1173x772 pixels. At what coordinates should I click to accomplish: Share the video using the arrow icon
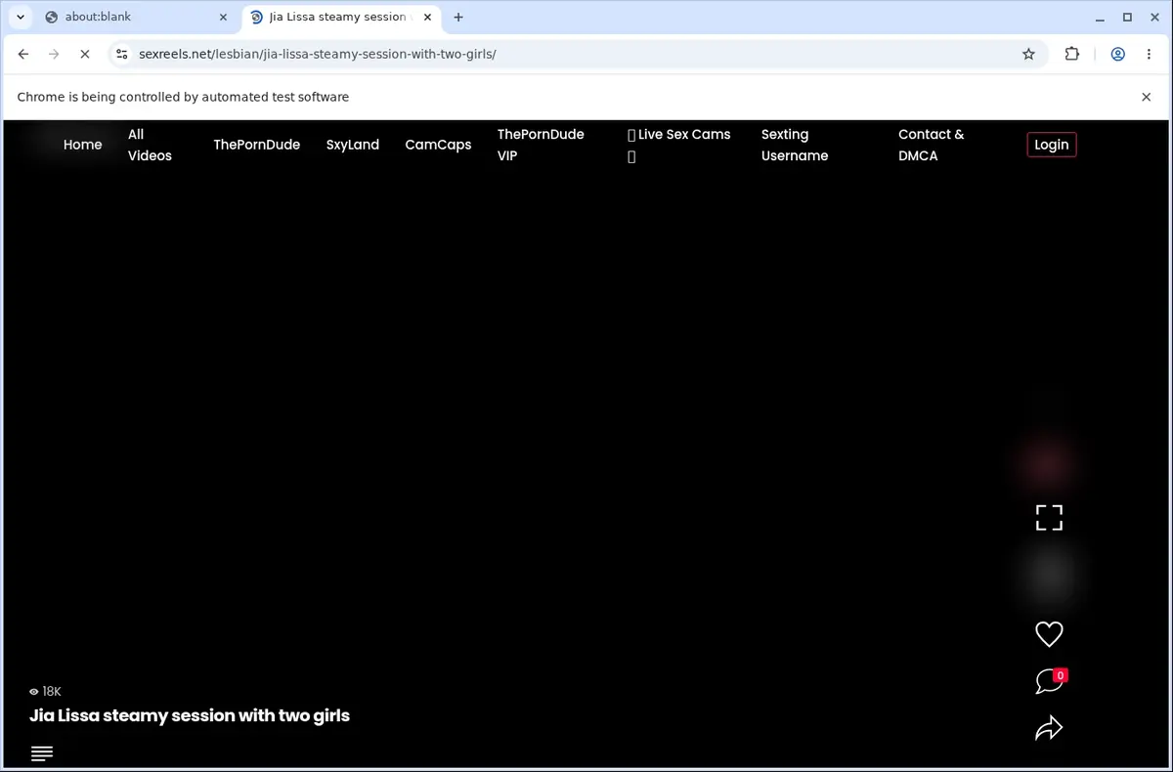(1049, 728)
